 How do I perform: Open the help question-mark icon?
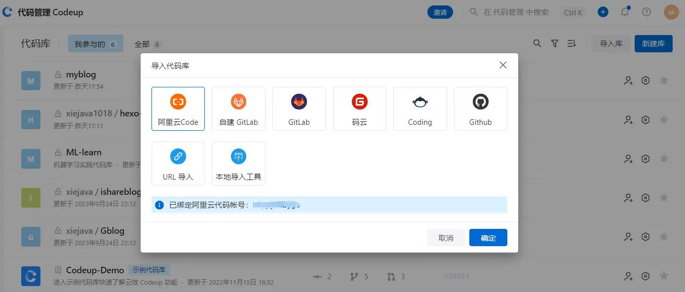coord(646,12)
